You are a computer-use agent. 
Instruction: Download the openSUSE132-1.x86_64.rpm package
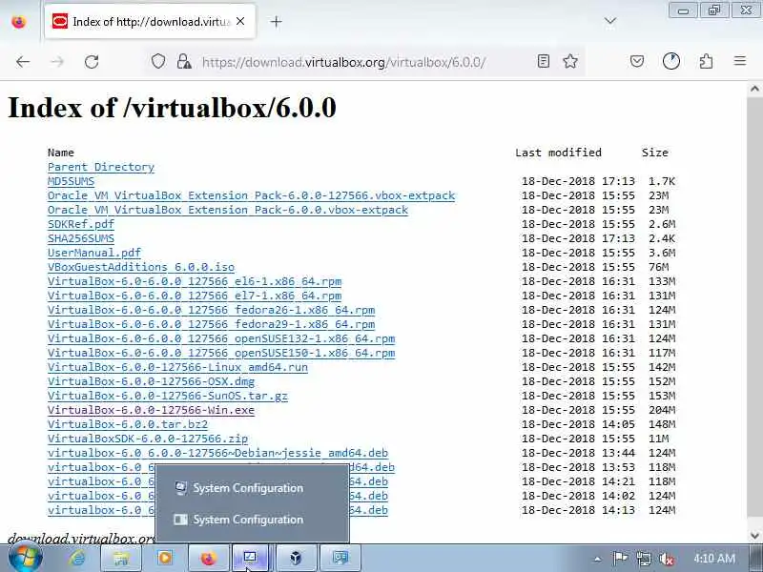(221, 338)
